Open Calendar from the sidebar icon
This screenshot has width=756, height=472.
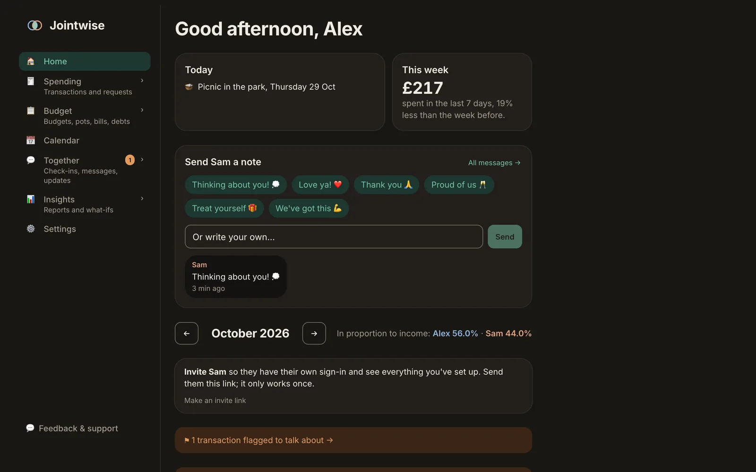pos(31,141)
